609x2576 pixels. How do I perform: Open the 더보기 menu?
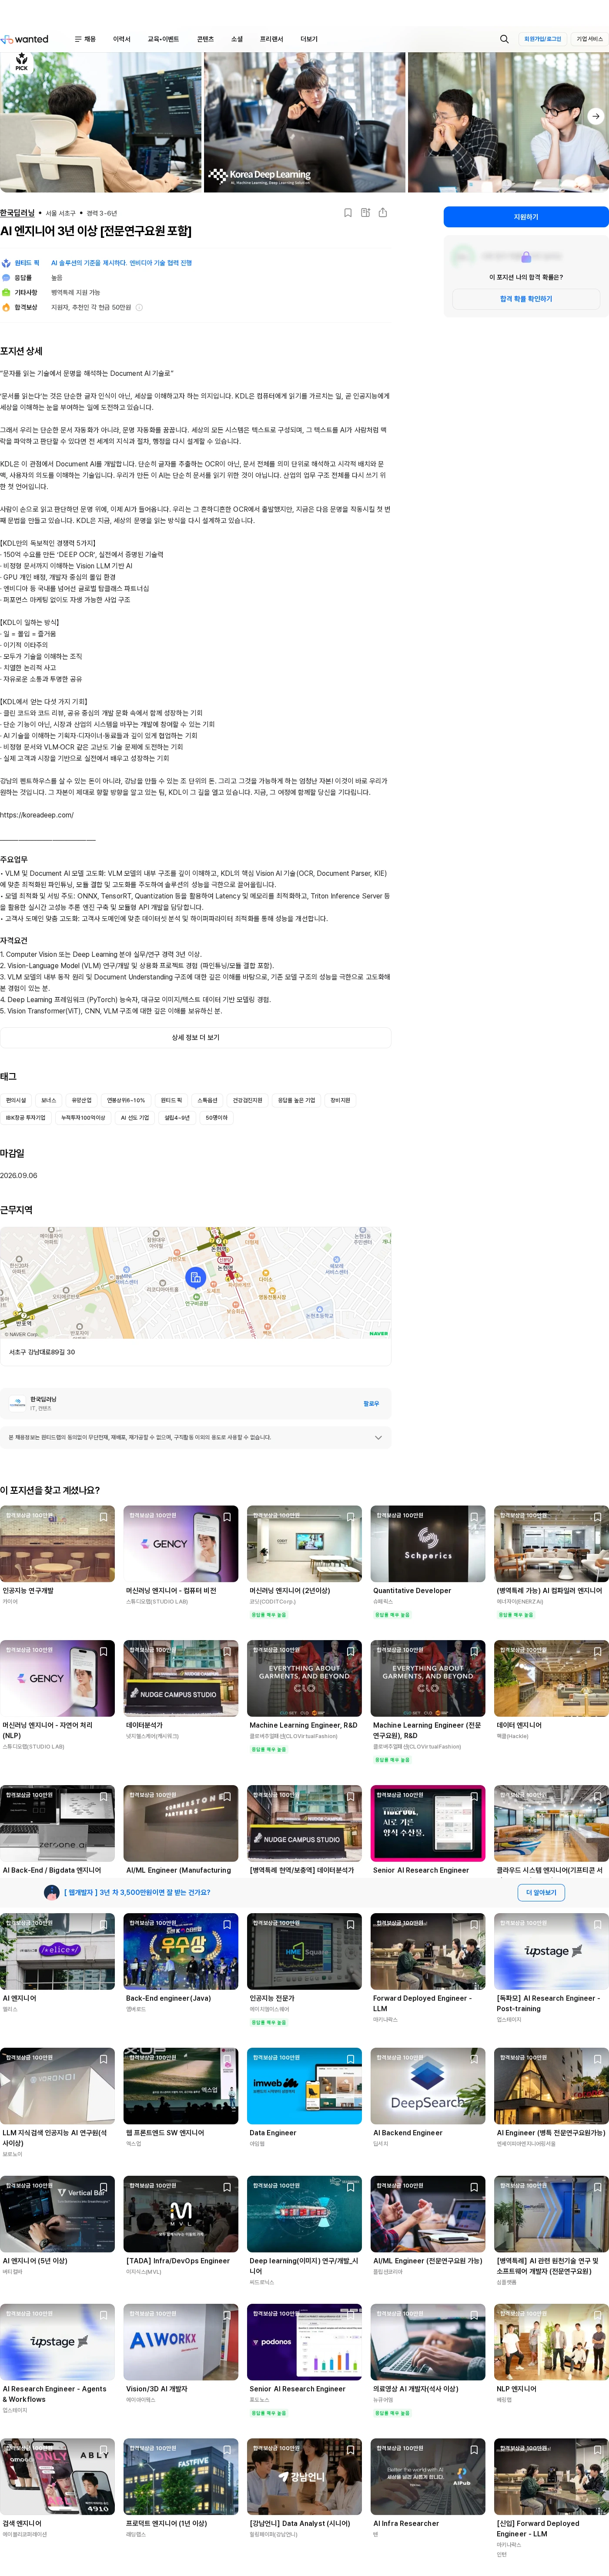pyautogui.click(x=308, y=39)
